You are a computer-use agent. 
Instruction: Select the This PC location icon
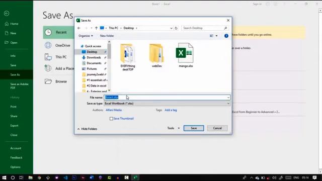48,57
